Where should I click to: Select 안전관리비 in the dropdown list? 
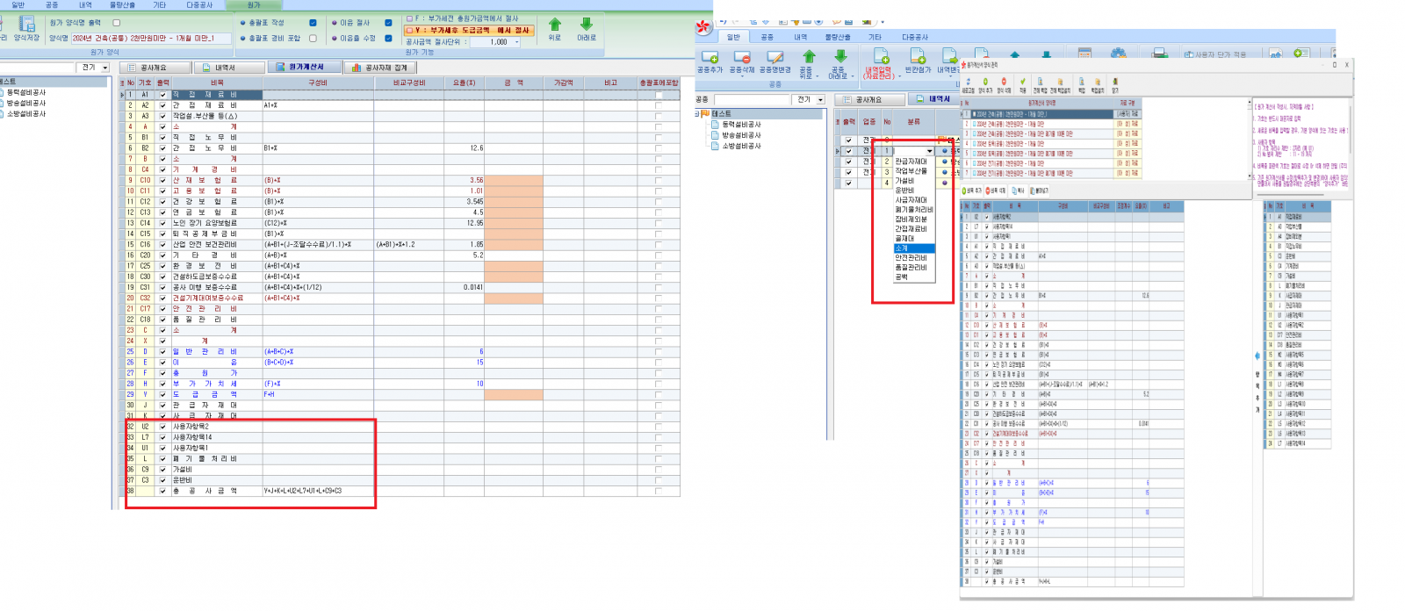(911, 258)
